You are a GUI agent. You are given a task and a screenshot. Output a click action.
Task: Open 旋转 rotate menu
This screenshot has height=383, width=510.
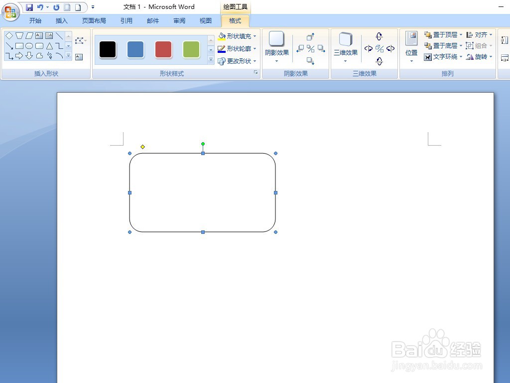point(479,57)
